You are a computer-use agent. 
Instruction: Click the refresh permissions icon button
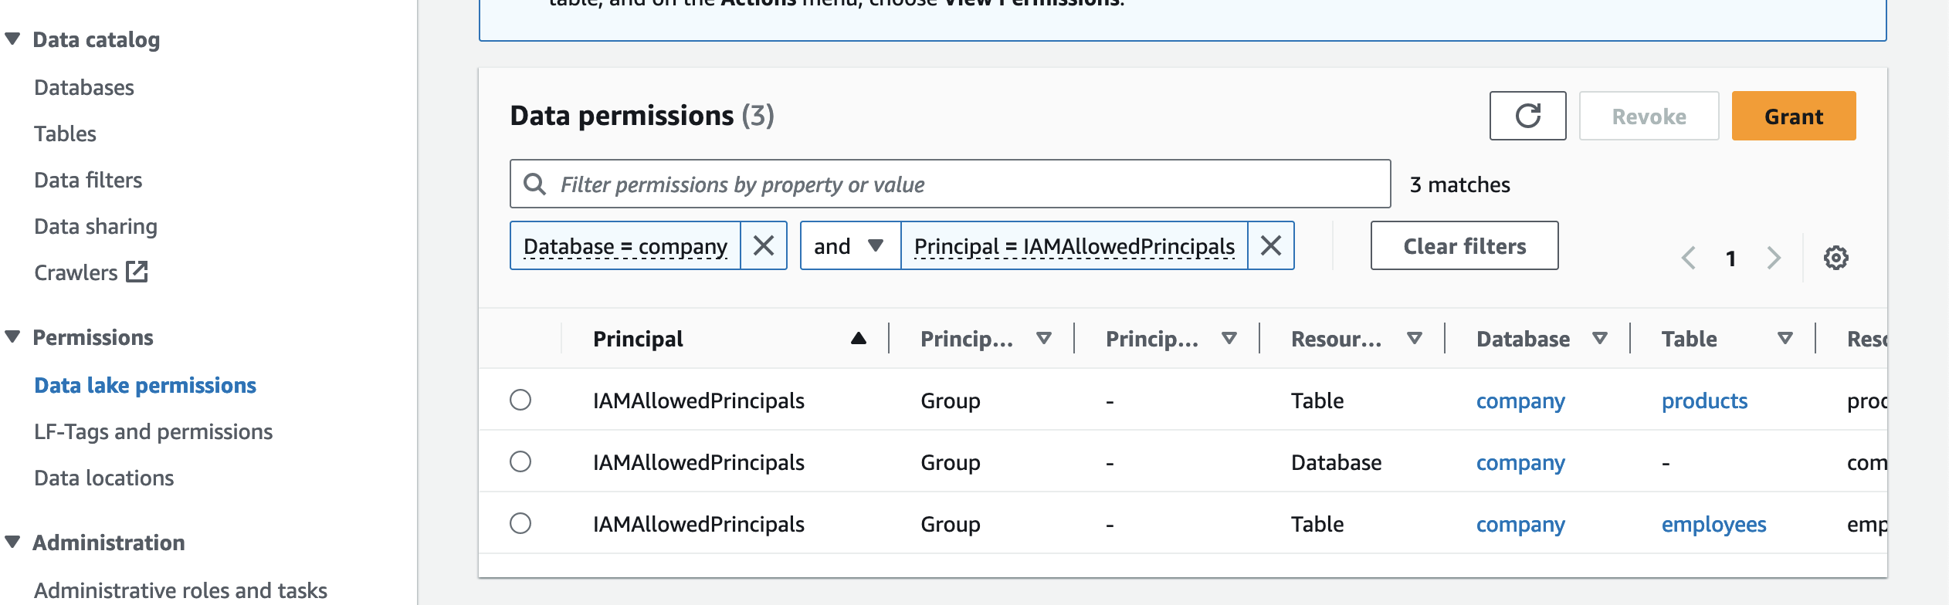1527,116
